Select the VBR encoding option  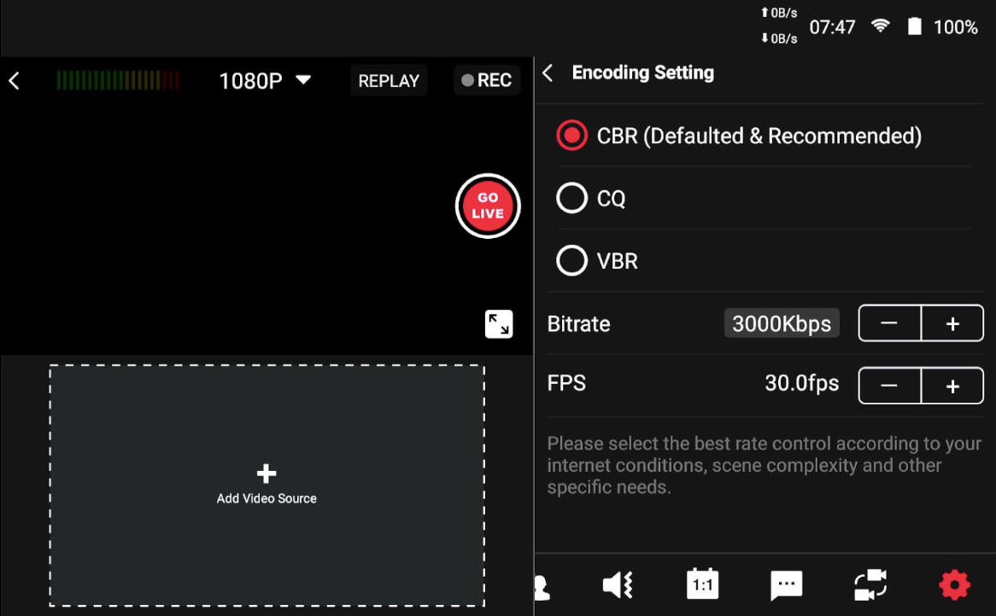(571, 260)
